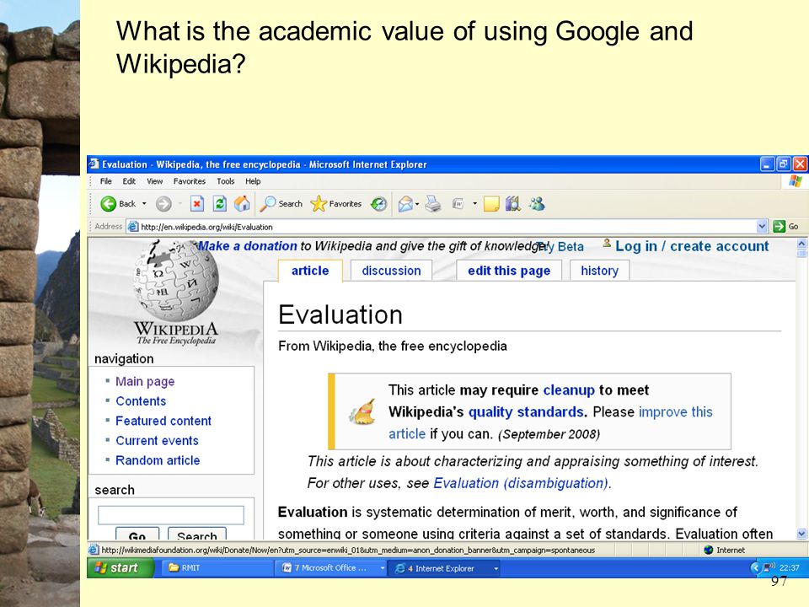809x607 pixels.
Task: Click the taskbar clock showing 22:37
Action: (789, 567)
